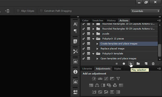Add a Color Lookup adjustment
Screen dimensions: 162x97
(121, 85)
